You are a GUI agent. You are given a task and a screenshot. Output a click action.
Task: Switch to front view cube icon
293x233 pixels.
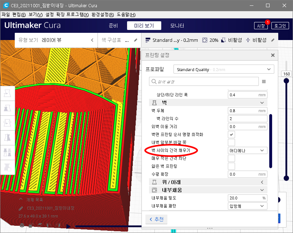tap(31, 225)
